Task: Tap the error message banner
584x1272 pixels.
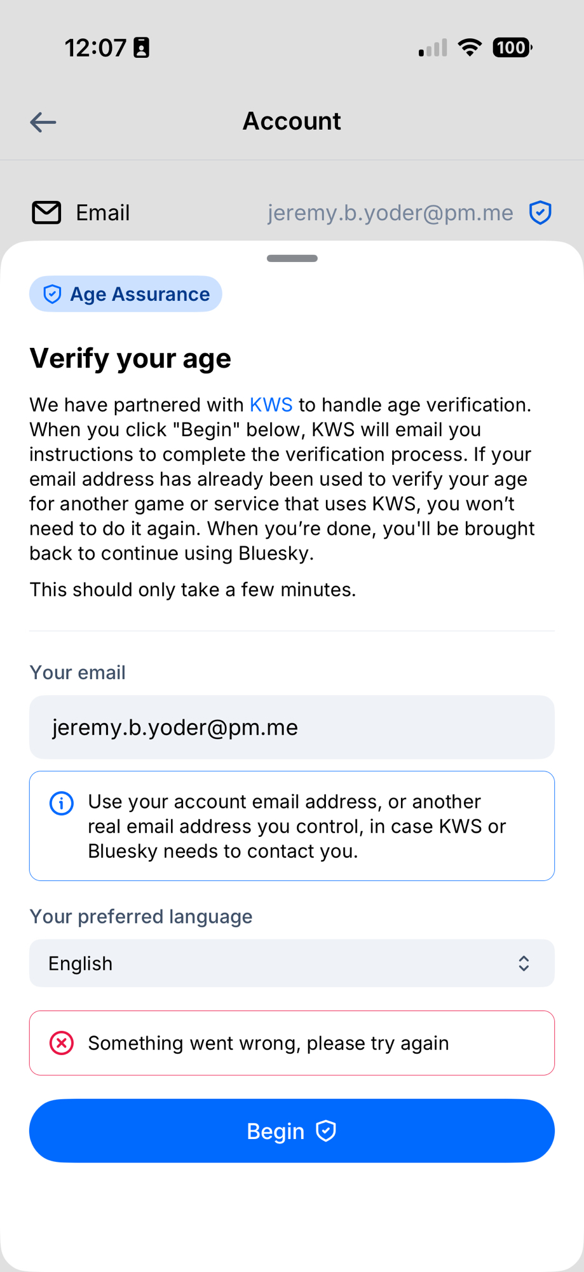Action: [x=292, y=1043]
